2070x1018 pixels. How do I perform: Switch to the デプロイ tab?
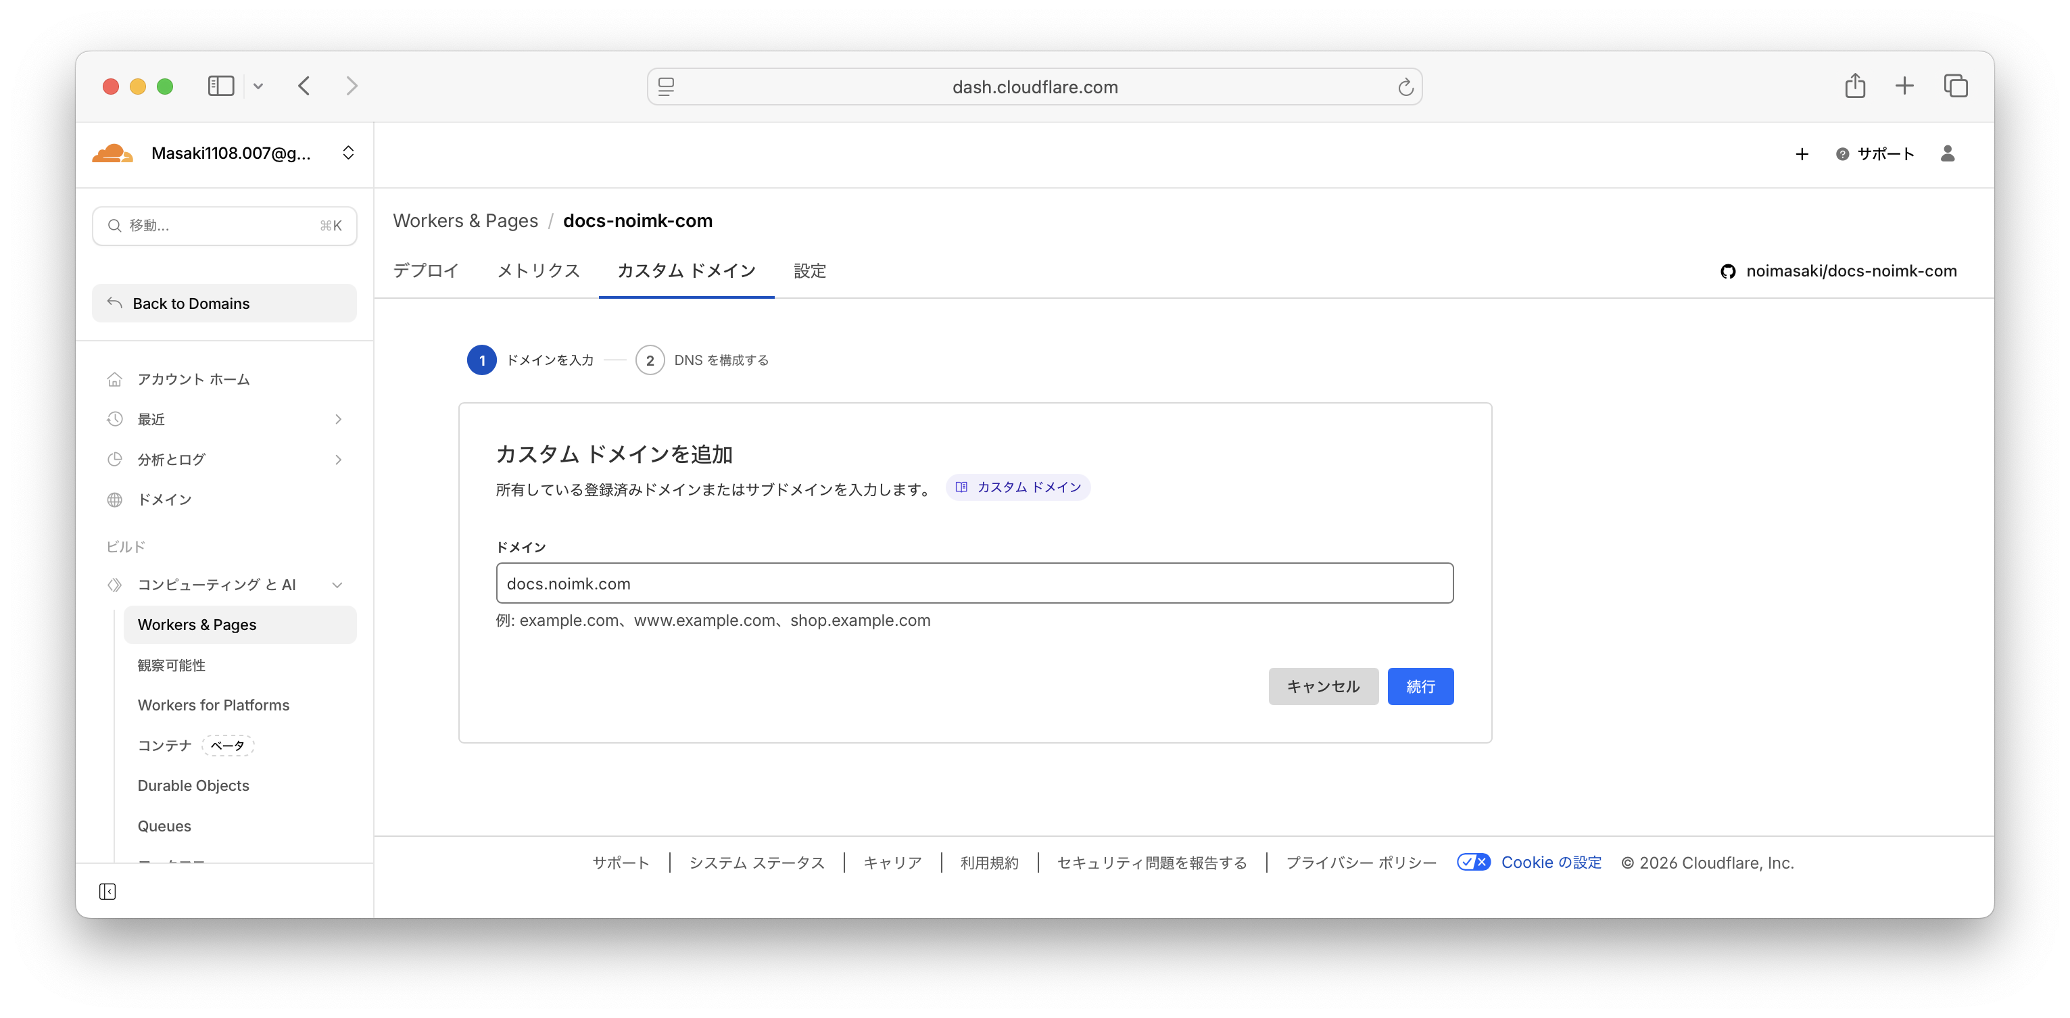[425, 271]
